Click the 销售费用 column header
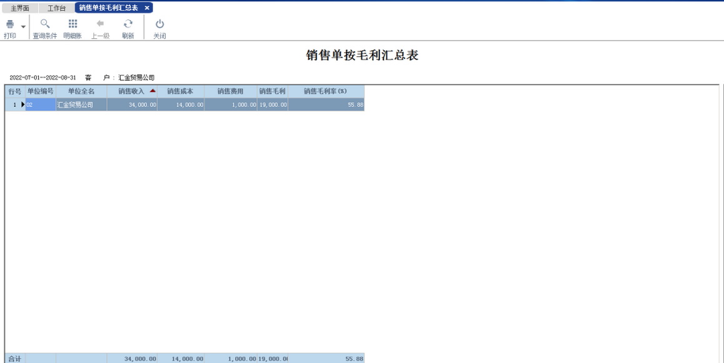This screenshot has width=724, height=363. (231, 91)
